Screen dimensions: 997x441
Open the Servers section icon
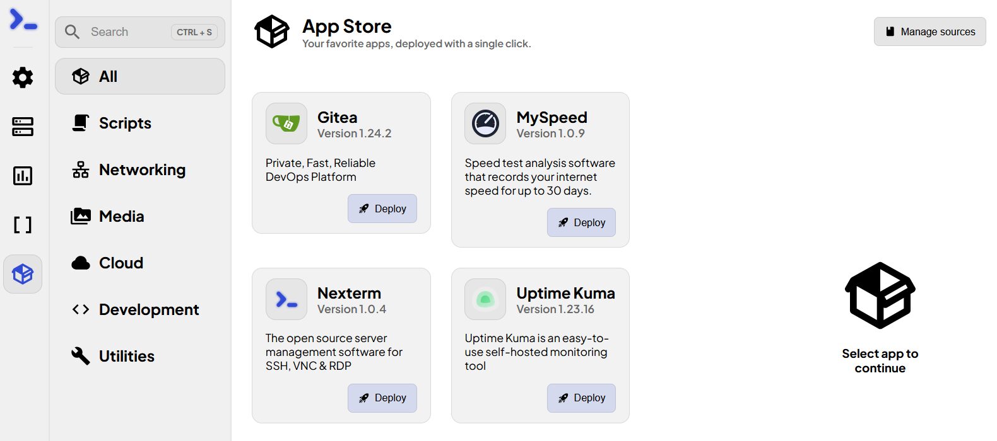[x=23, y=126]
